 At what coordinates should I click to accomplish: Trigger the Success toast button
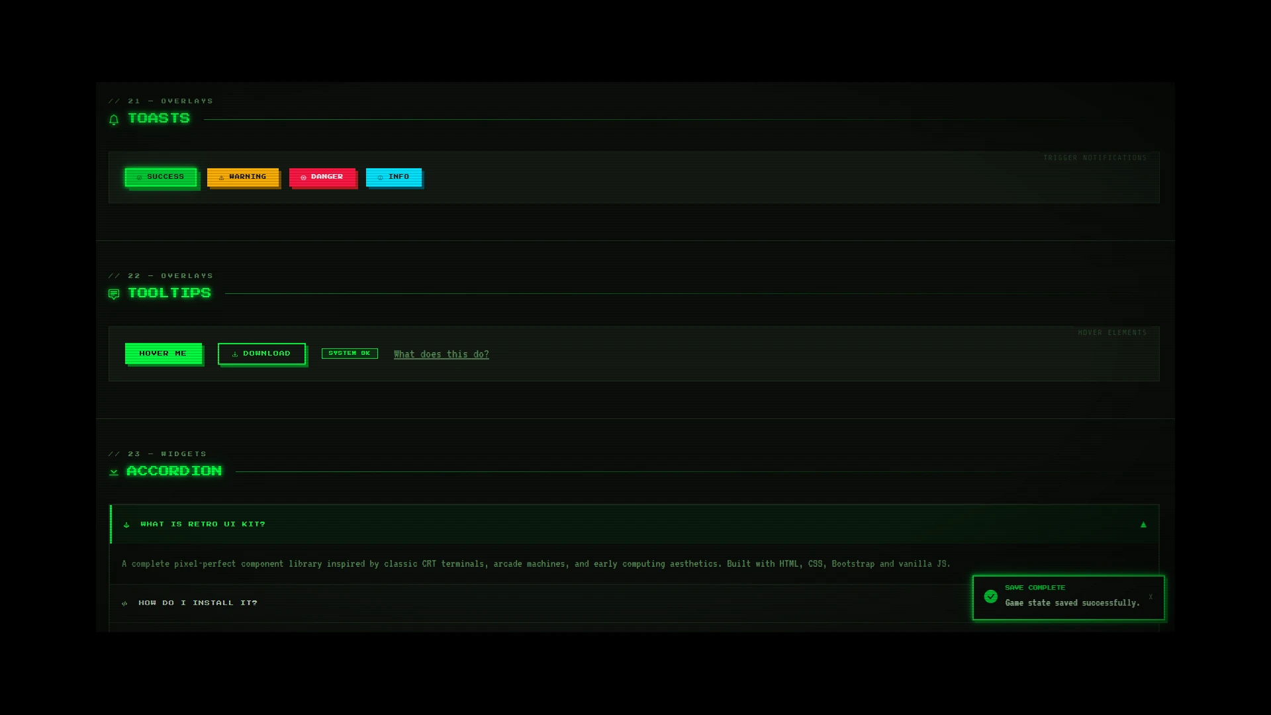pyautogui.click(x=161, y=177)
